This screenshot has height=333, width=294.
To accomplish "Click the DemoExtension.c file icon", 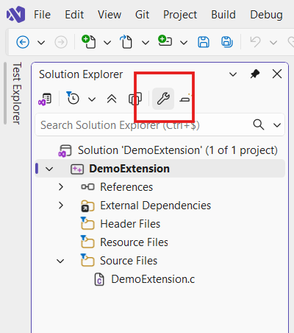I will (x=99, y=280).
